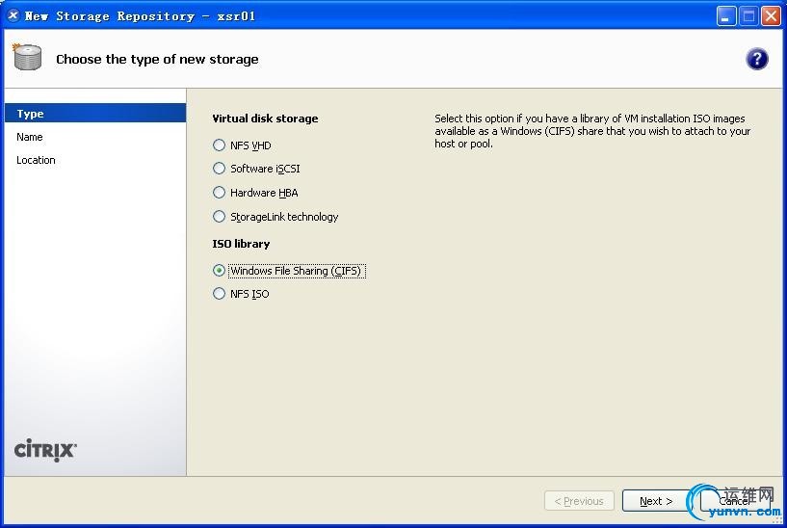This screenshot has height=528, width=787.
Task: Click the Next button
Action: tap(656, 501)
